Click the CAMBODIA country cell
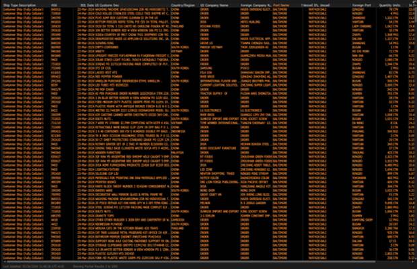417x269 pixels. (178, 220)
